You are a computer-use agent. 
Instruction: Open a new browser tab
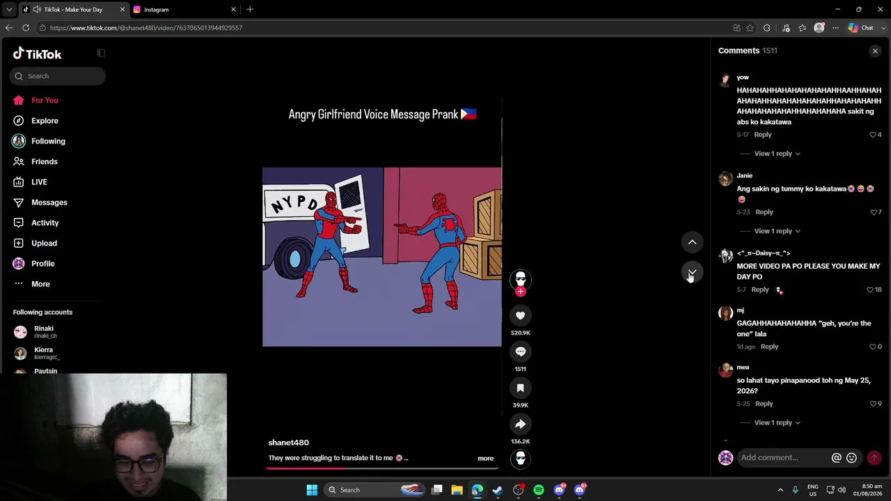(250, 10)
